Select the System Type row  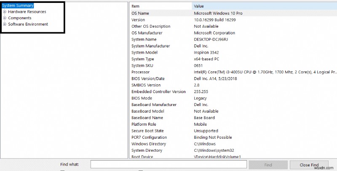[234, 59]
